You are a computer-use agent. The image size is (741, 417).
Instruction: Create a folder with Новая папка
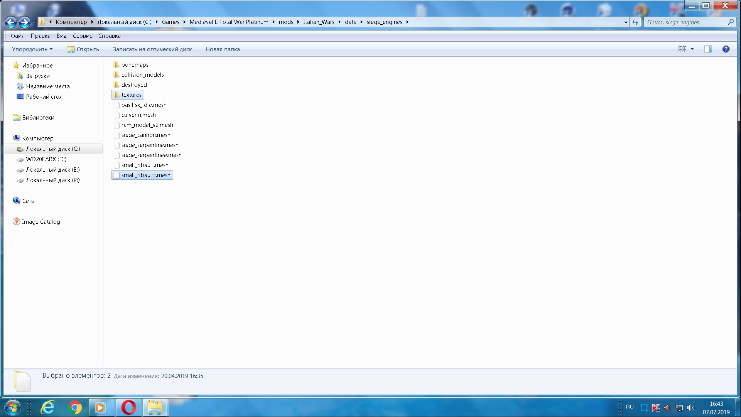[x=223, y=49]
